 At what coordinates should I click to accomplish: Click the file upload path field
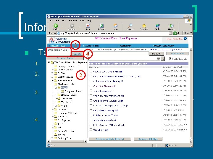pos(119,54)
